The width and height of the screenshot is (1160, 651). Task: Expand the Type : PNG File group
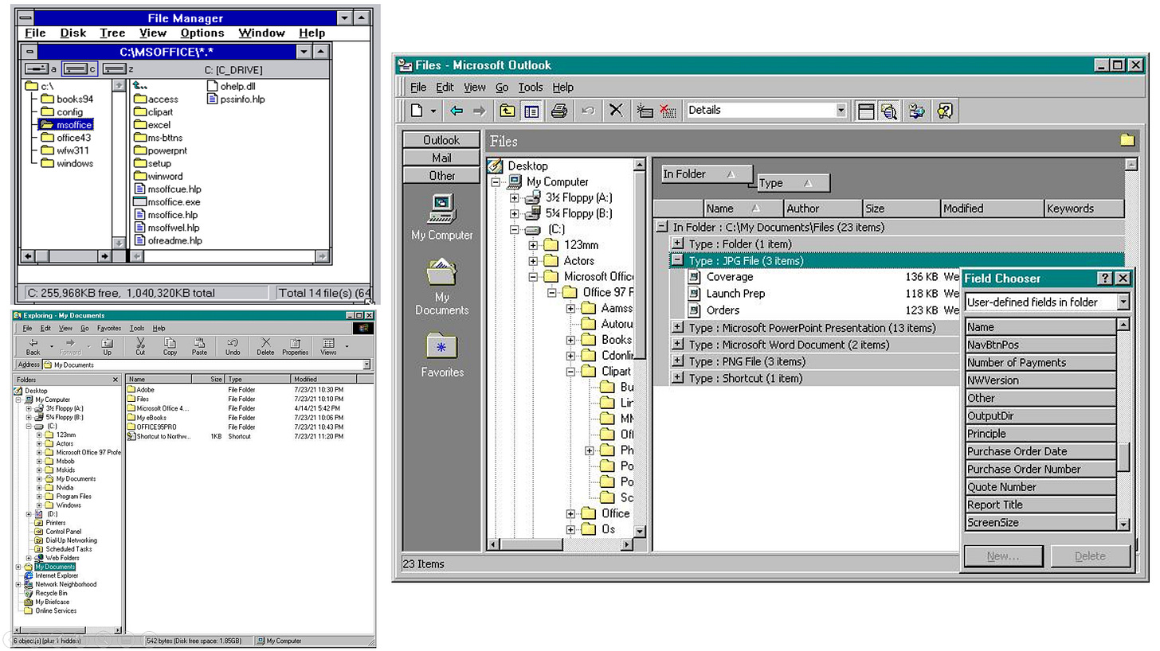click(x=677, y=361)
